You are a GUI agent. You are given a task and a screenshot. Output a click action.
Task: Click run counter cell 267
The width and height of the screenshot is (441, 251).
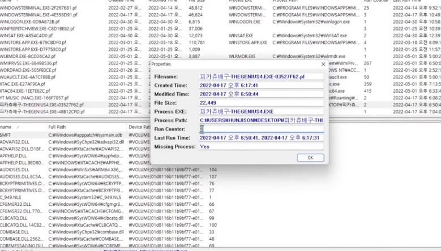click(367, 63)
